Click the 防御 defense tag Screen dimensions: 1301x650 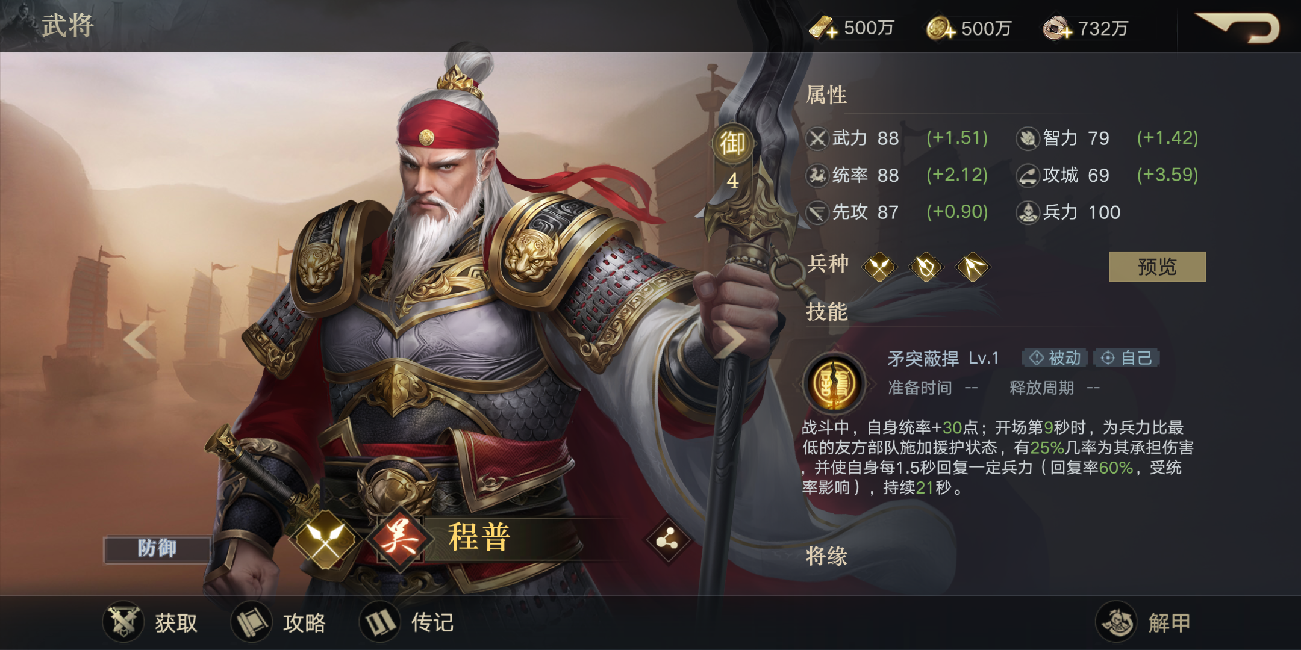pos(157,549)
